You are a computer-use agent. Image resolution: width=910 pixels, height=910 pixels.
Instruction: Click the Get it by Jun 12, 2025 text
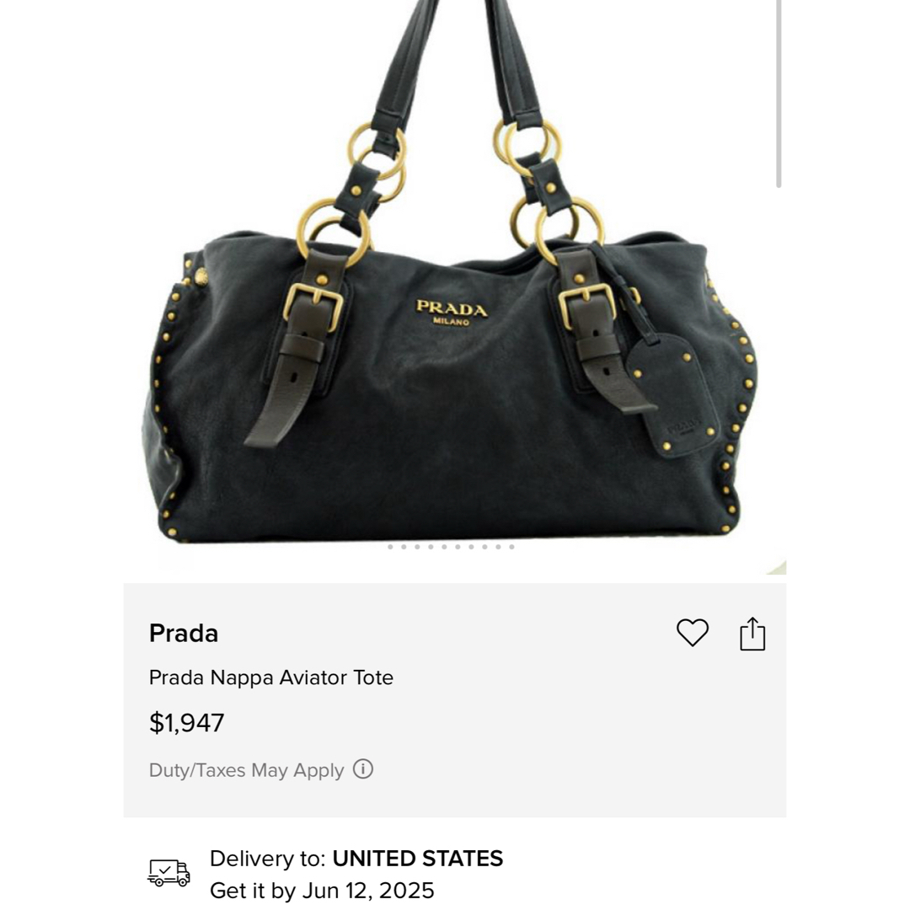322,891
